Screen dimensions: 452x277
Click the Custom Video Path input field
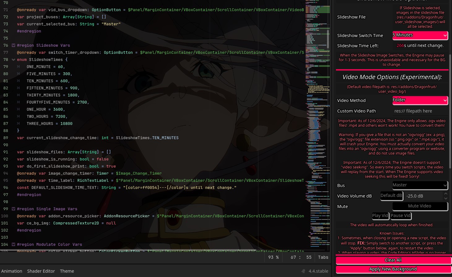(x=420, y=111)
